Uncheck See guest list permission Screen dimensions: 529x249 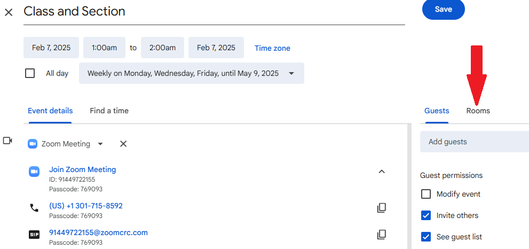pyautogui.click(x=426, y=237)
